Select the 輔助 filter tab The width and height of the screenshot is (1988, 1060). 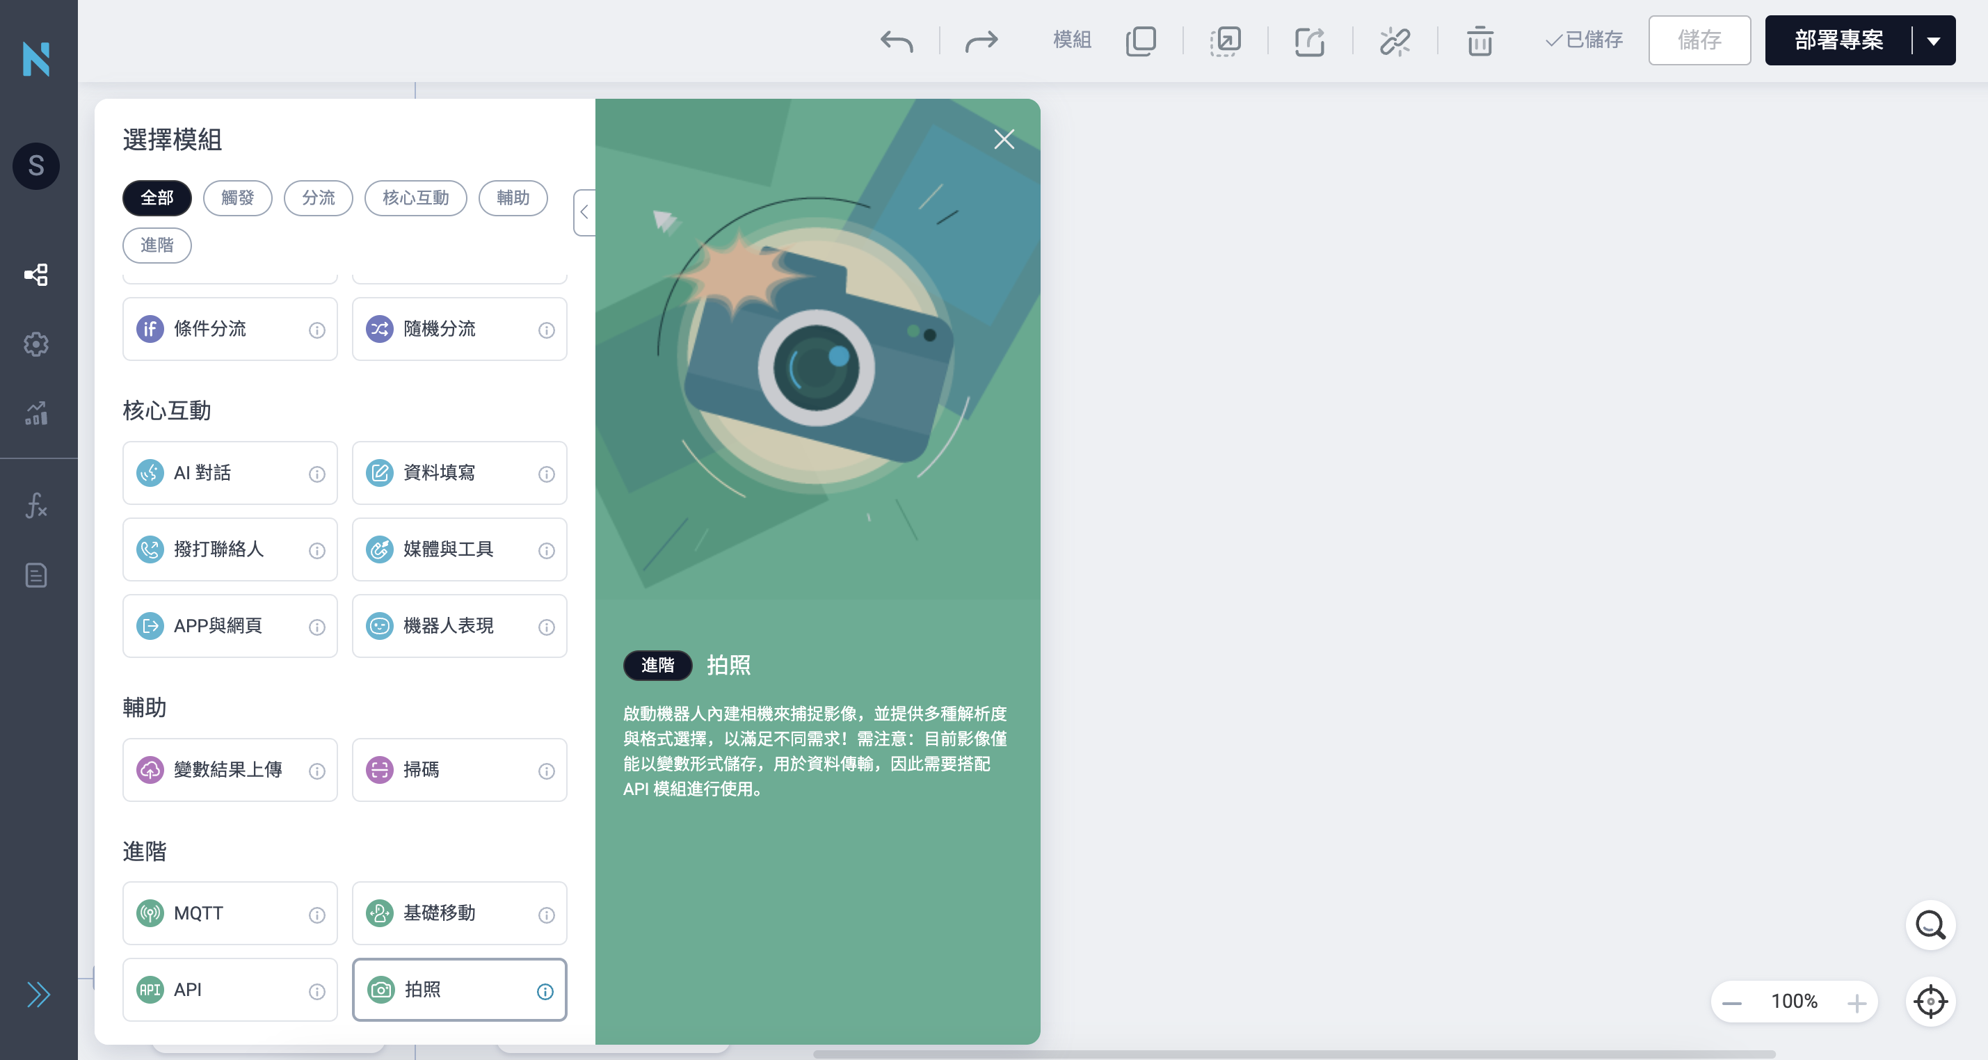[513, 198]
